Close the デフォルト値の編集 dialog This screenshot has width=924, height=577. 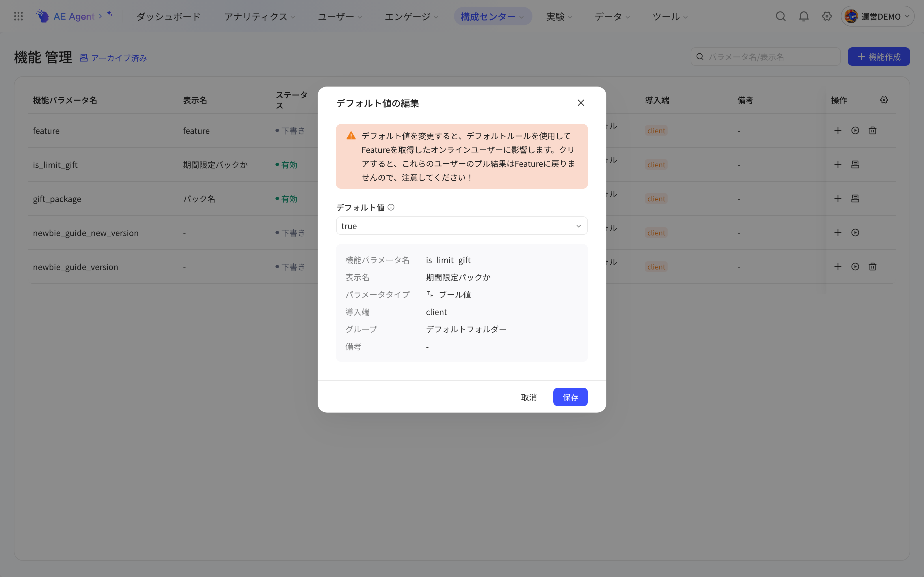[581, 103]
